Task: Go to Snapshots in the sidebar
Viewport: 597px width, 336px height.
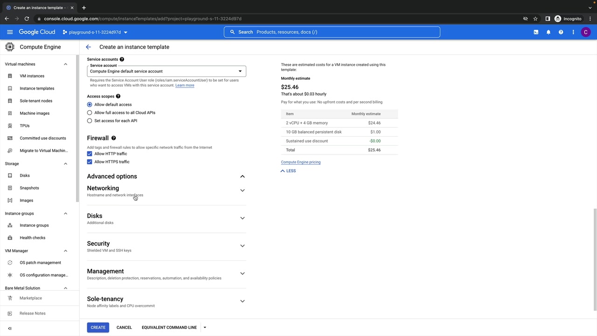Action: [29, 188]
